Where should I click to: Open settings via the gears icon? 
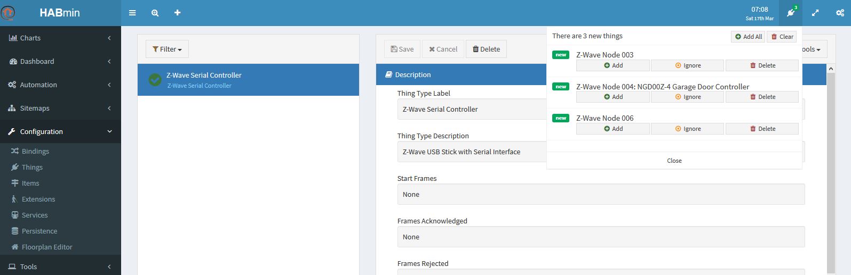click(x=840, y=13)
